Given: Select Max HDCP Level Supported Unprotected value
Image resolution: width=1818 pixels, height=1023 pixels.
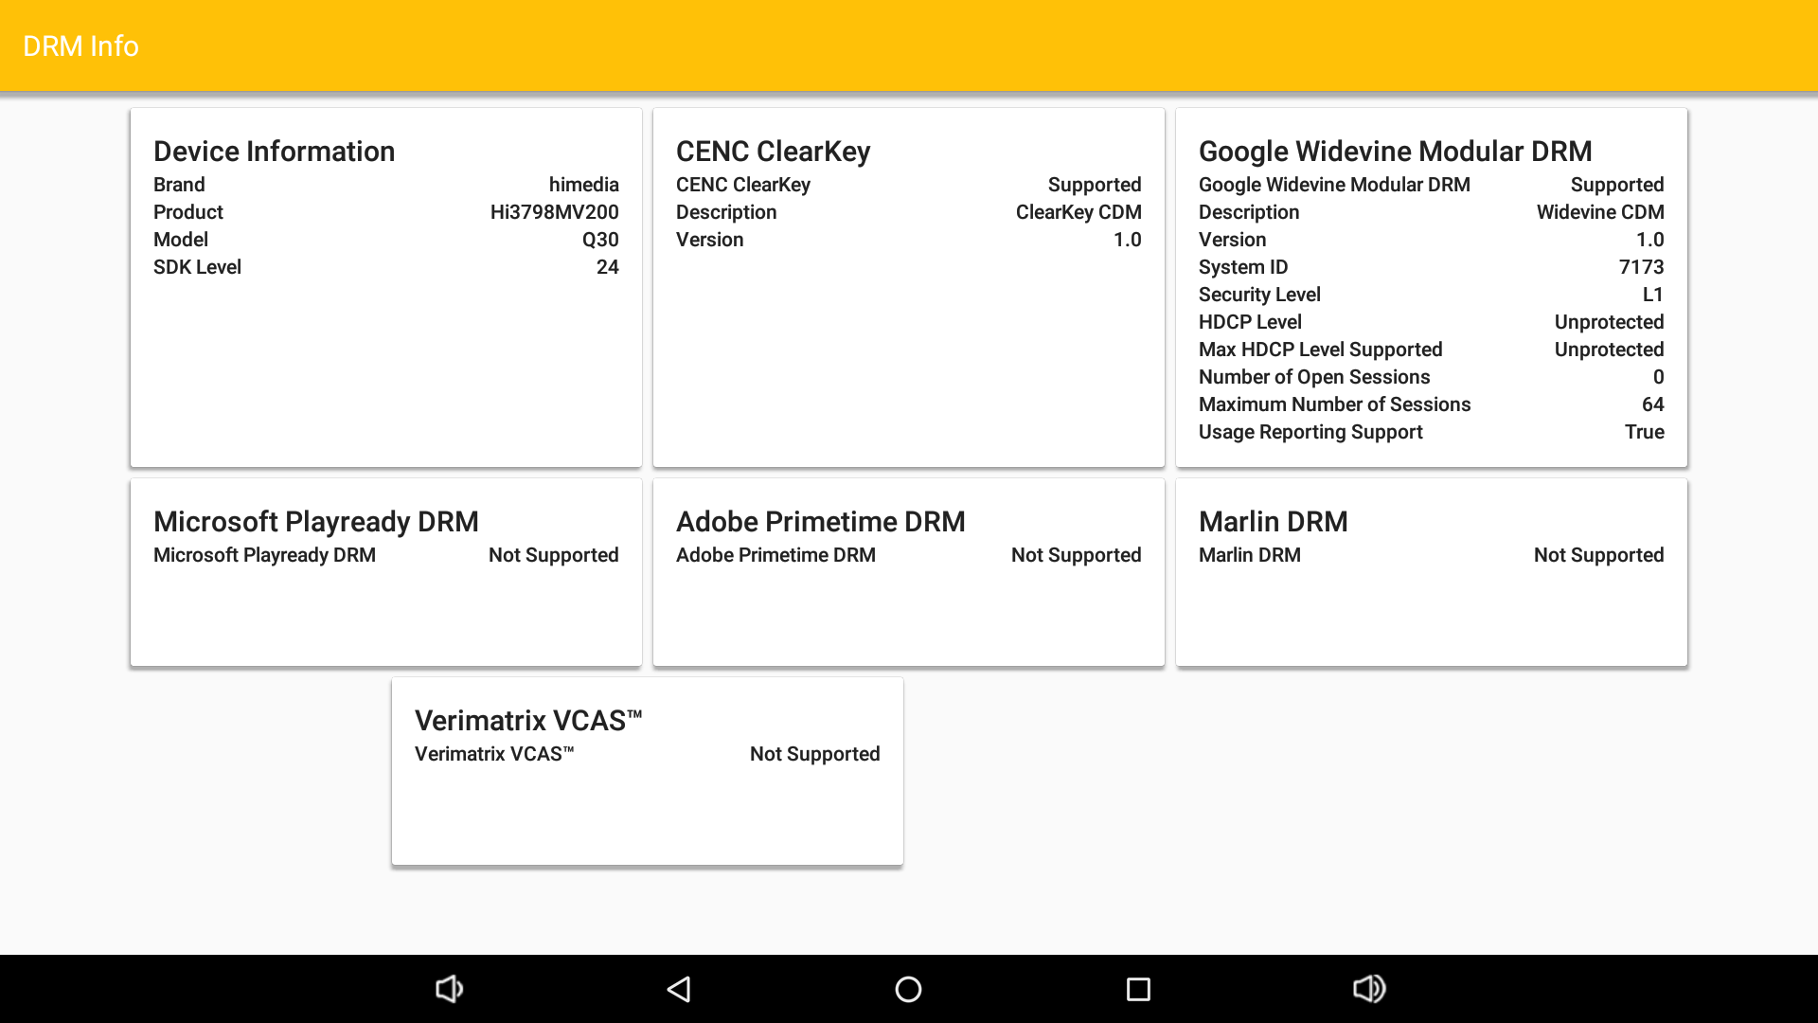Looking at the screenshot, I should [1609, 350].
